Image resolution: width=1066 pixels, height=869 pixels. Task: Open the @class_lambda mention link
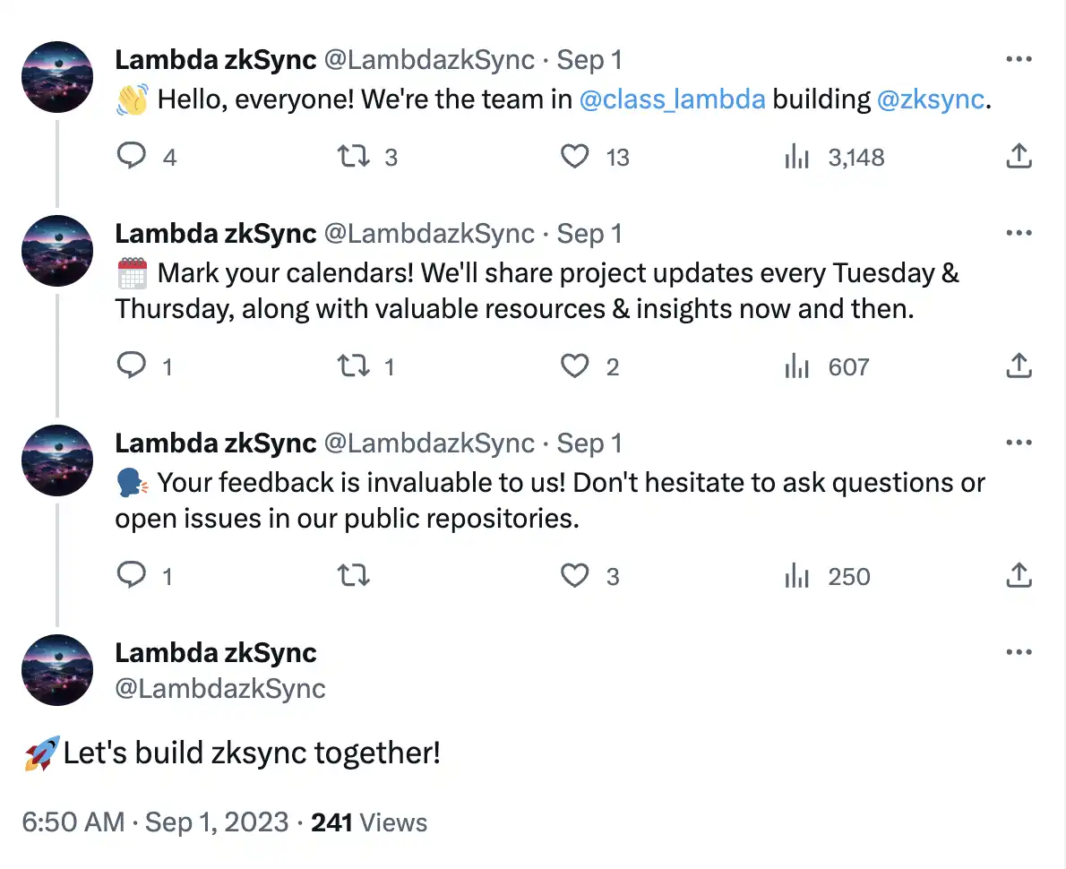pyautogui.click(x=672, y=99)
